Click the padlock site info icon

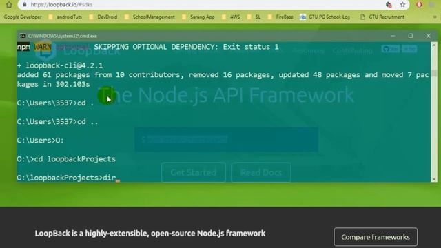(x=25, y=5)
